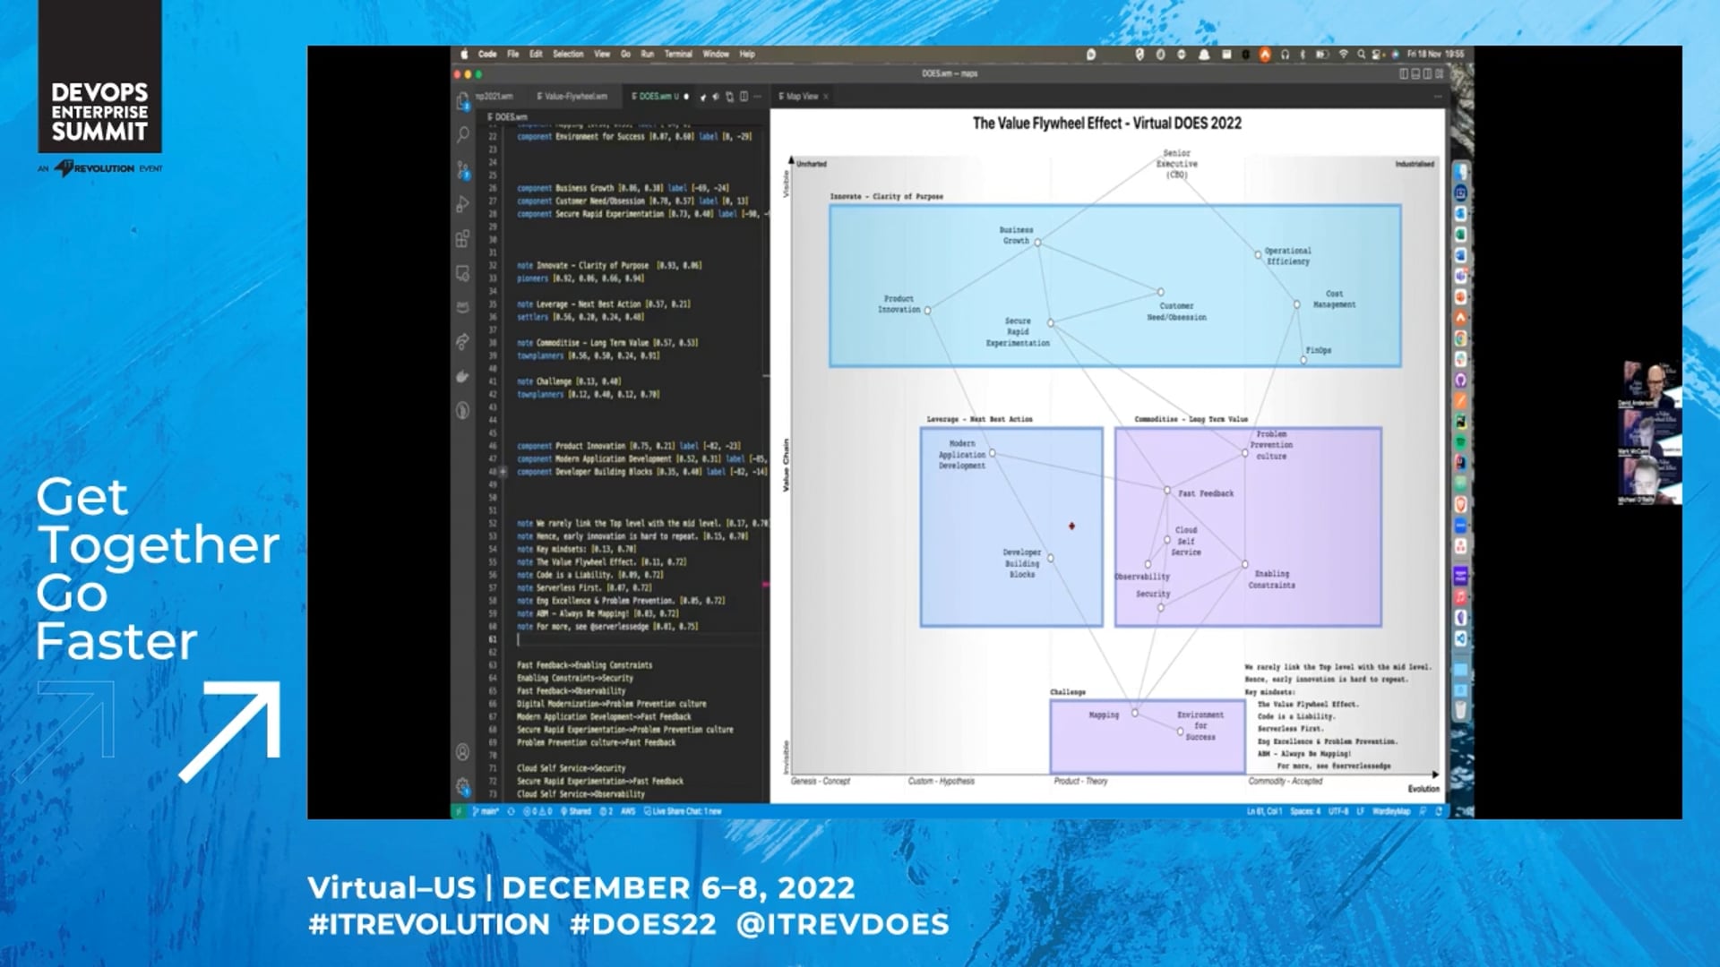
Task: Close the Map View tab
Action: pos(826,97)
